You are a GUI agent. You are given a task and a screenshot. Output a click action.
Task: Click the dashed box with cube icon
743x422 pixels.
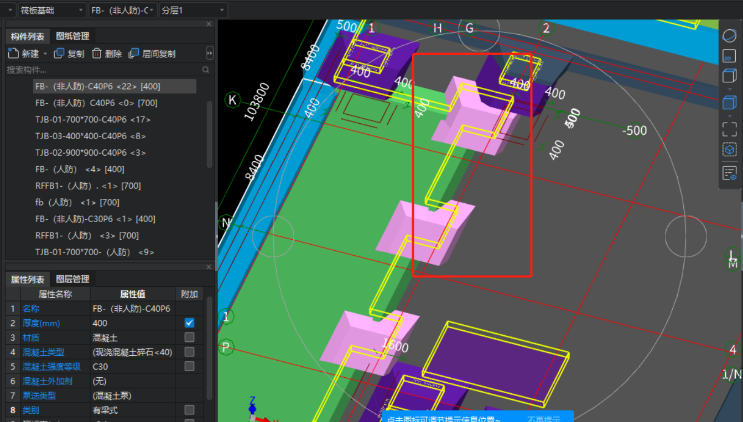[x=729, y=150]
